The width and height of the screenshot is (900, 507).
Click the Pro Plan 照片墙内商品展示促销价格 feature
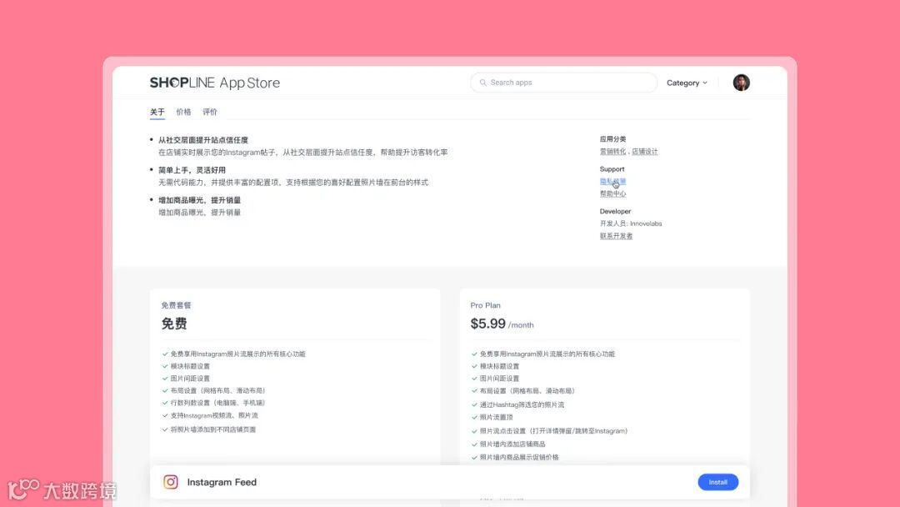[519, 458]
